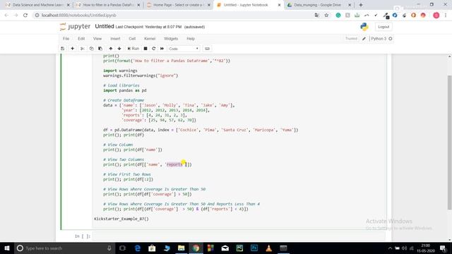
Task: Click the 'import pandas as pd' line
Action: click(x=125, y=90)
